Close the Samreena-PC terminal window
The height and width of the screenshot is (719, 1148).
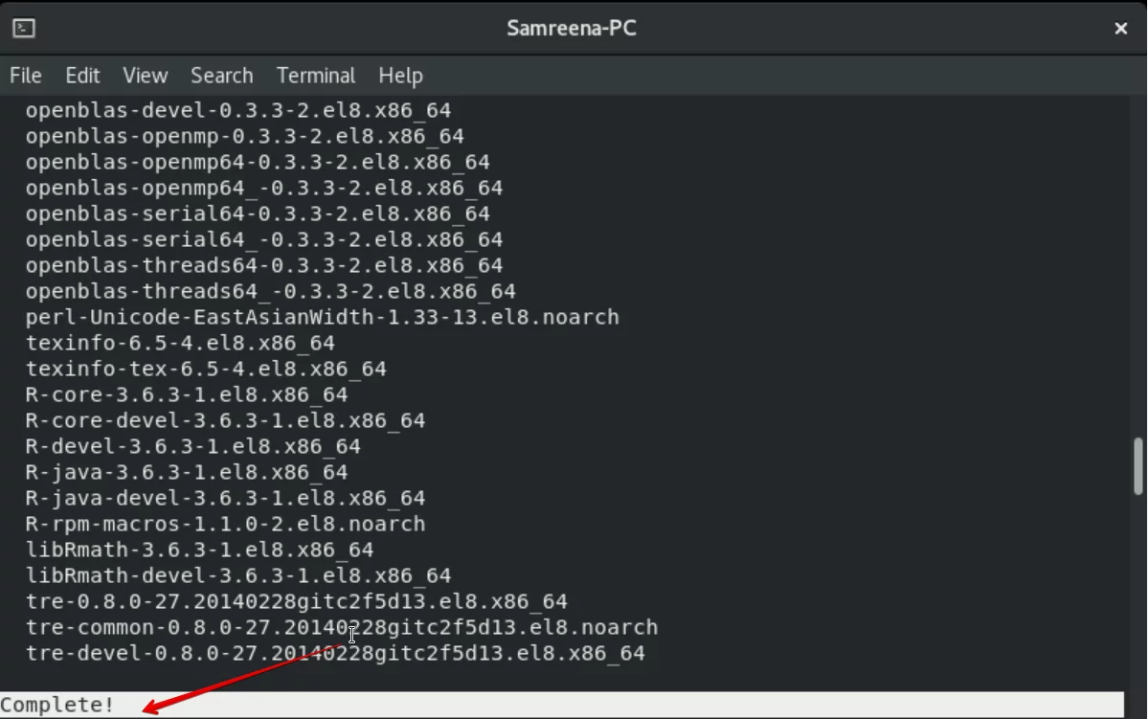[1121, 29]
